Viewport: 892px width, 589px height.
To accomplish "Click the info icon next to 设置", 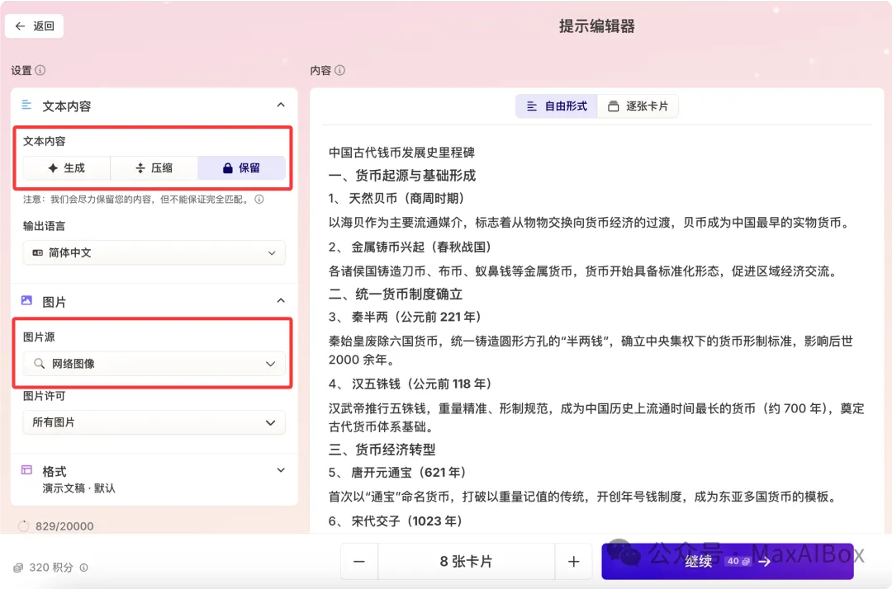I will pyautogui.click(x=40, y=70).
